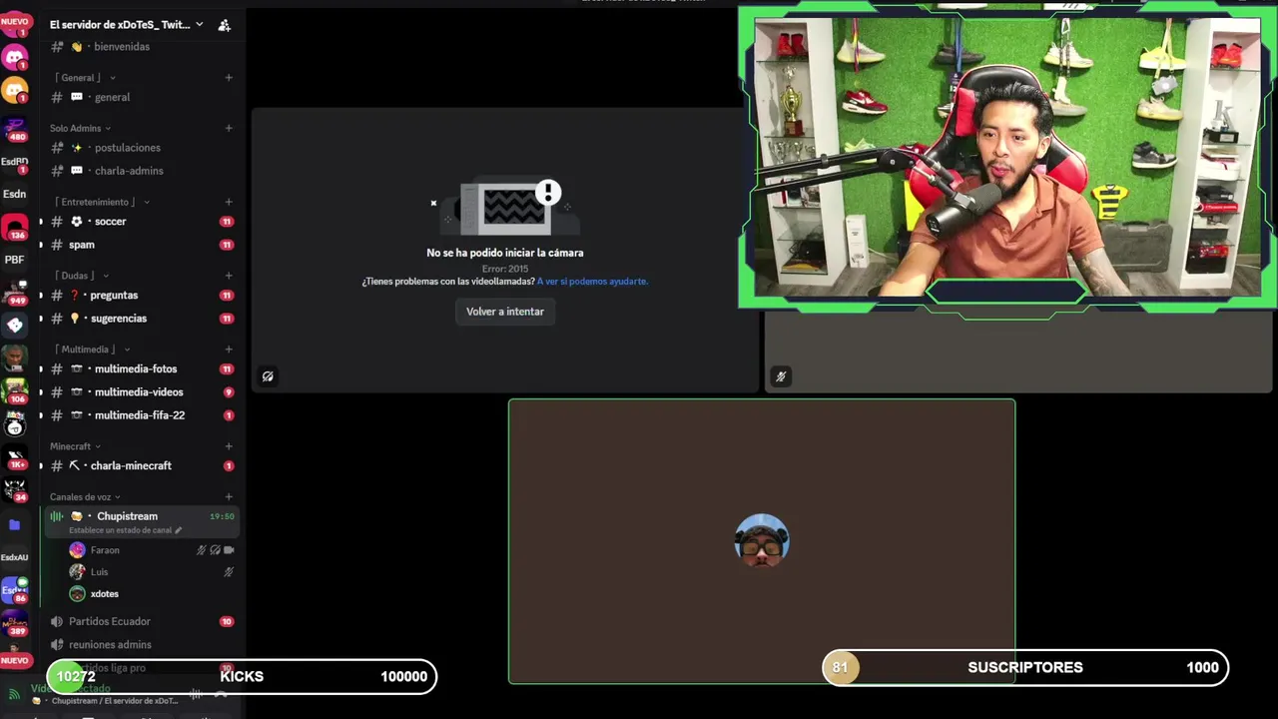Image resolution: width=1278 pixels, height=719 pixels.
Task: Collapse the Minecraft category
Action: [75, 446]
